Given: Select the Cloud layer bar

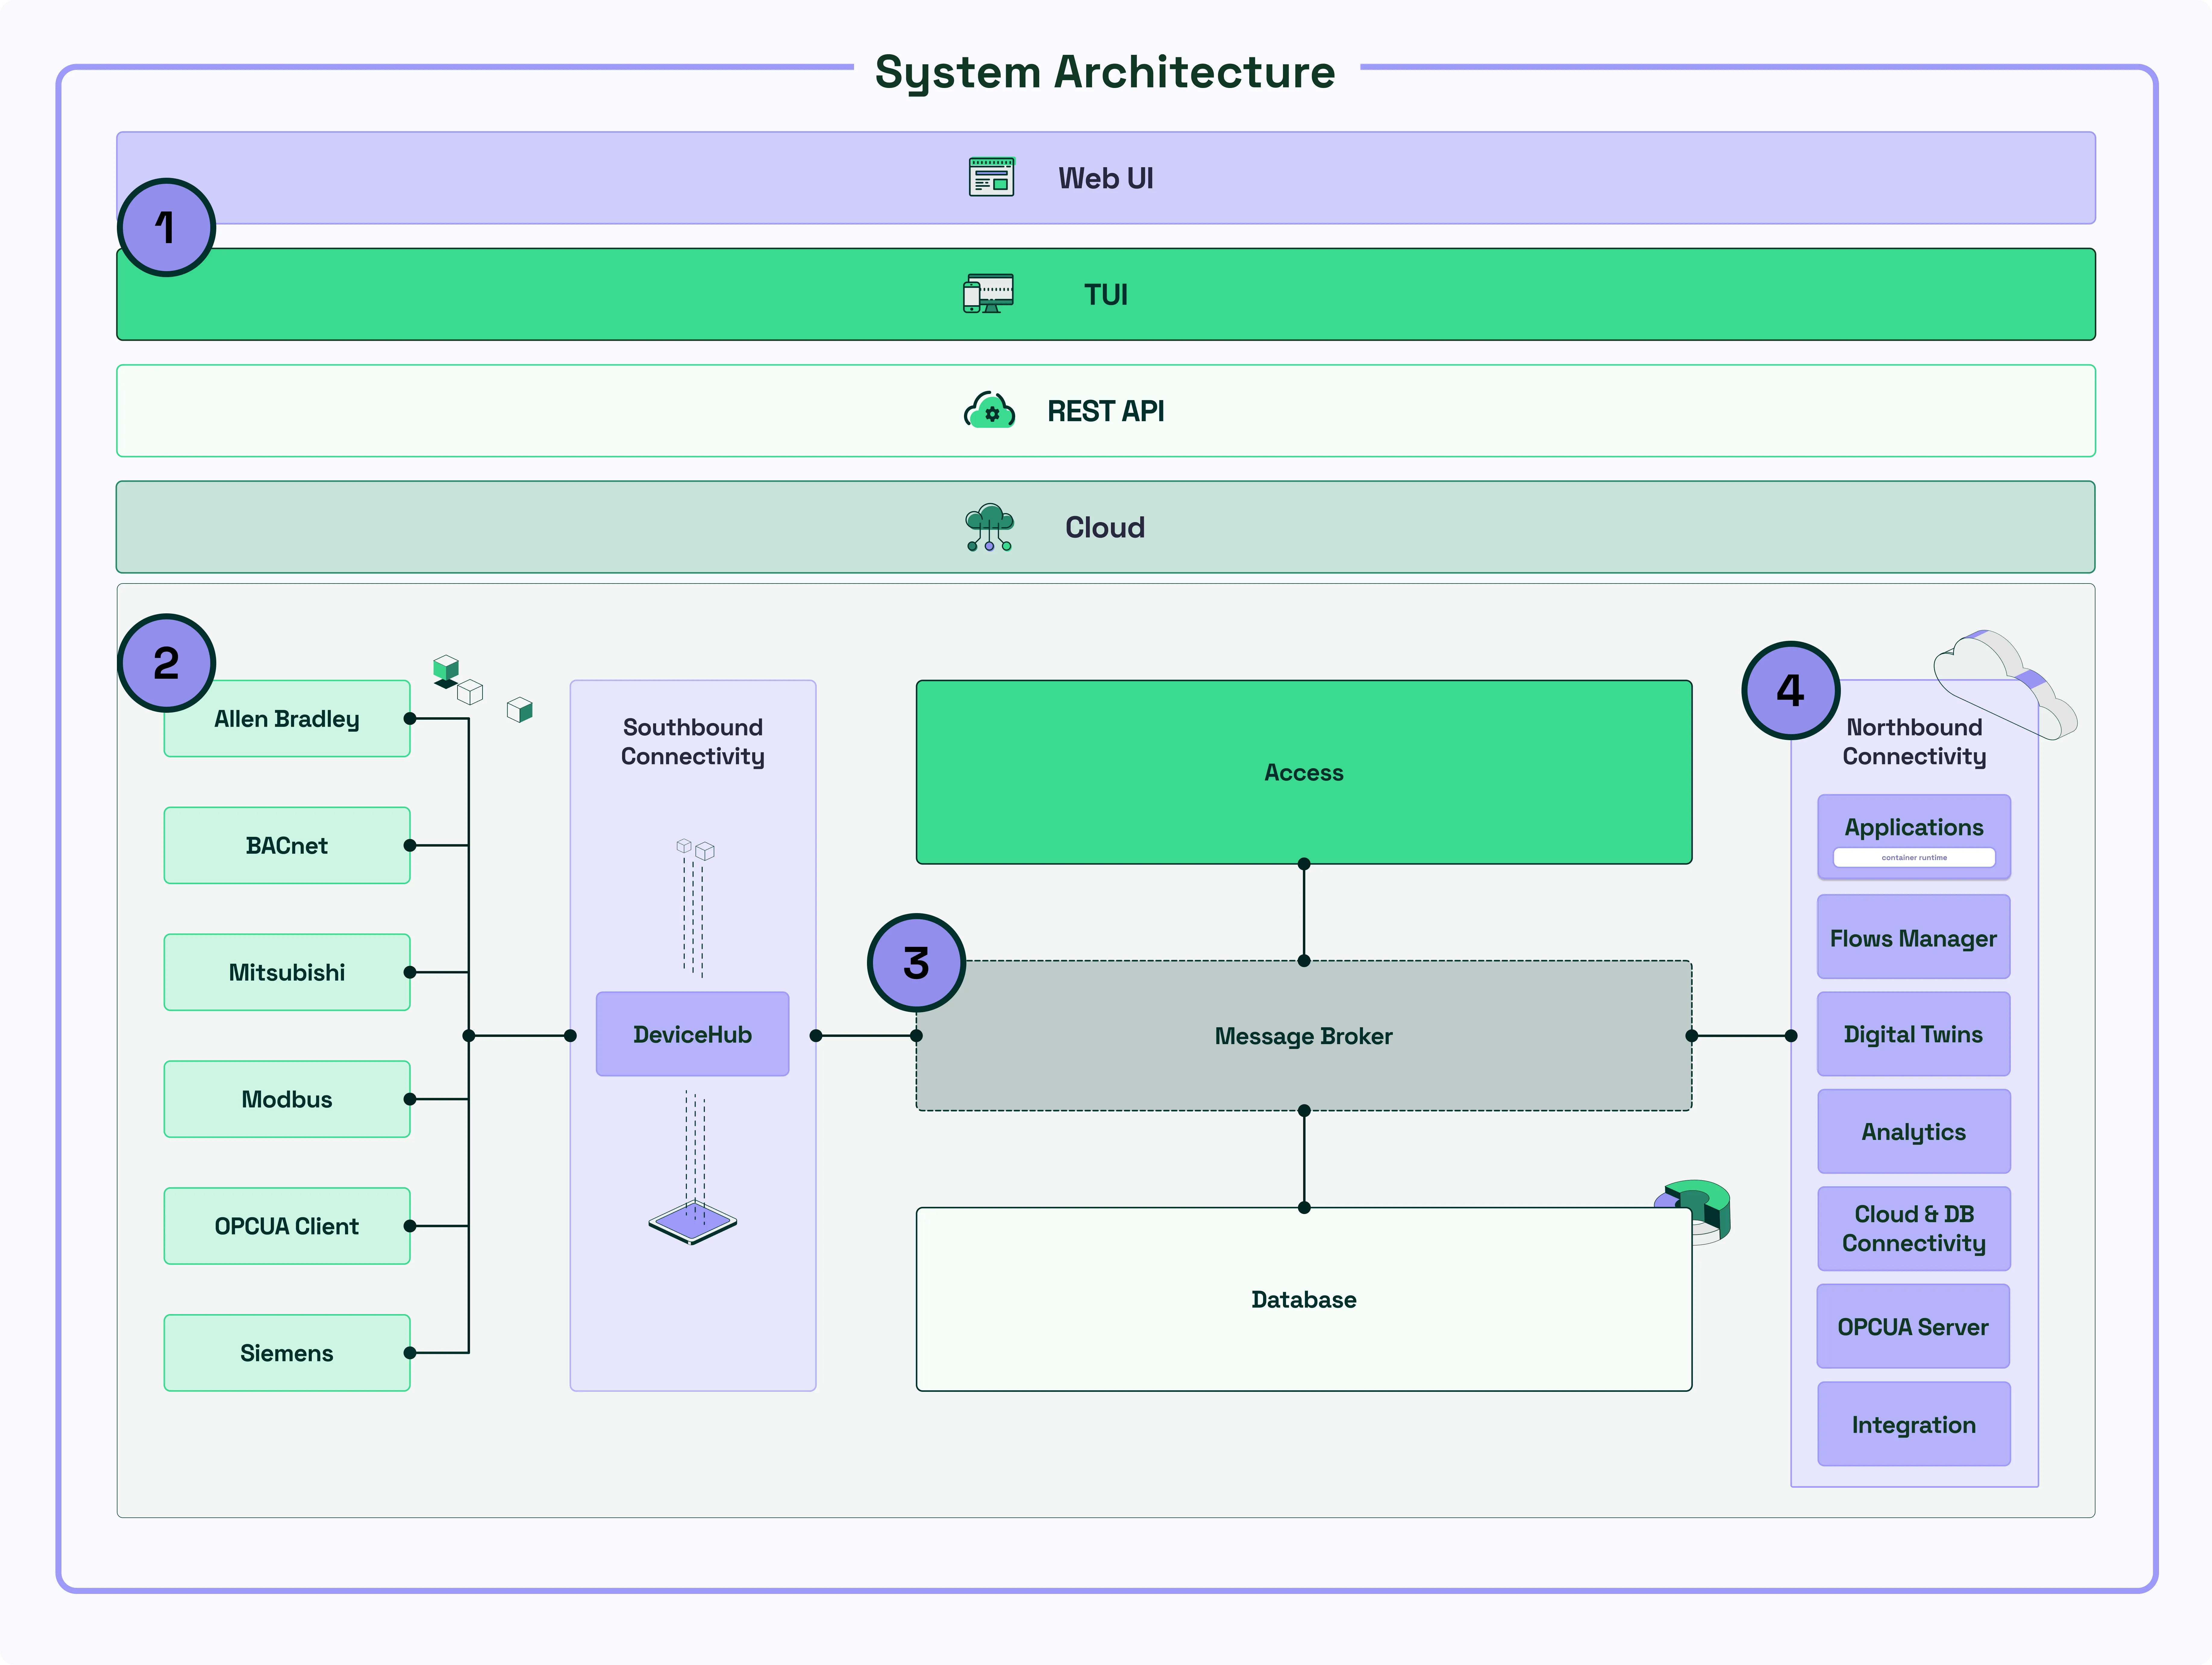Looking at the screenshot, I should (x=1106, y=527).
